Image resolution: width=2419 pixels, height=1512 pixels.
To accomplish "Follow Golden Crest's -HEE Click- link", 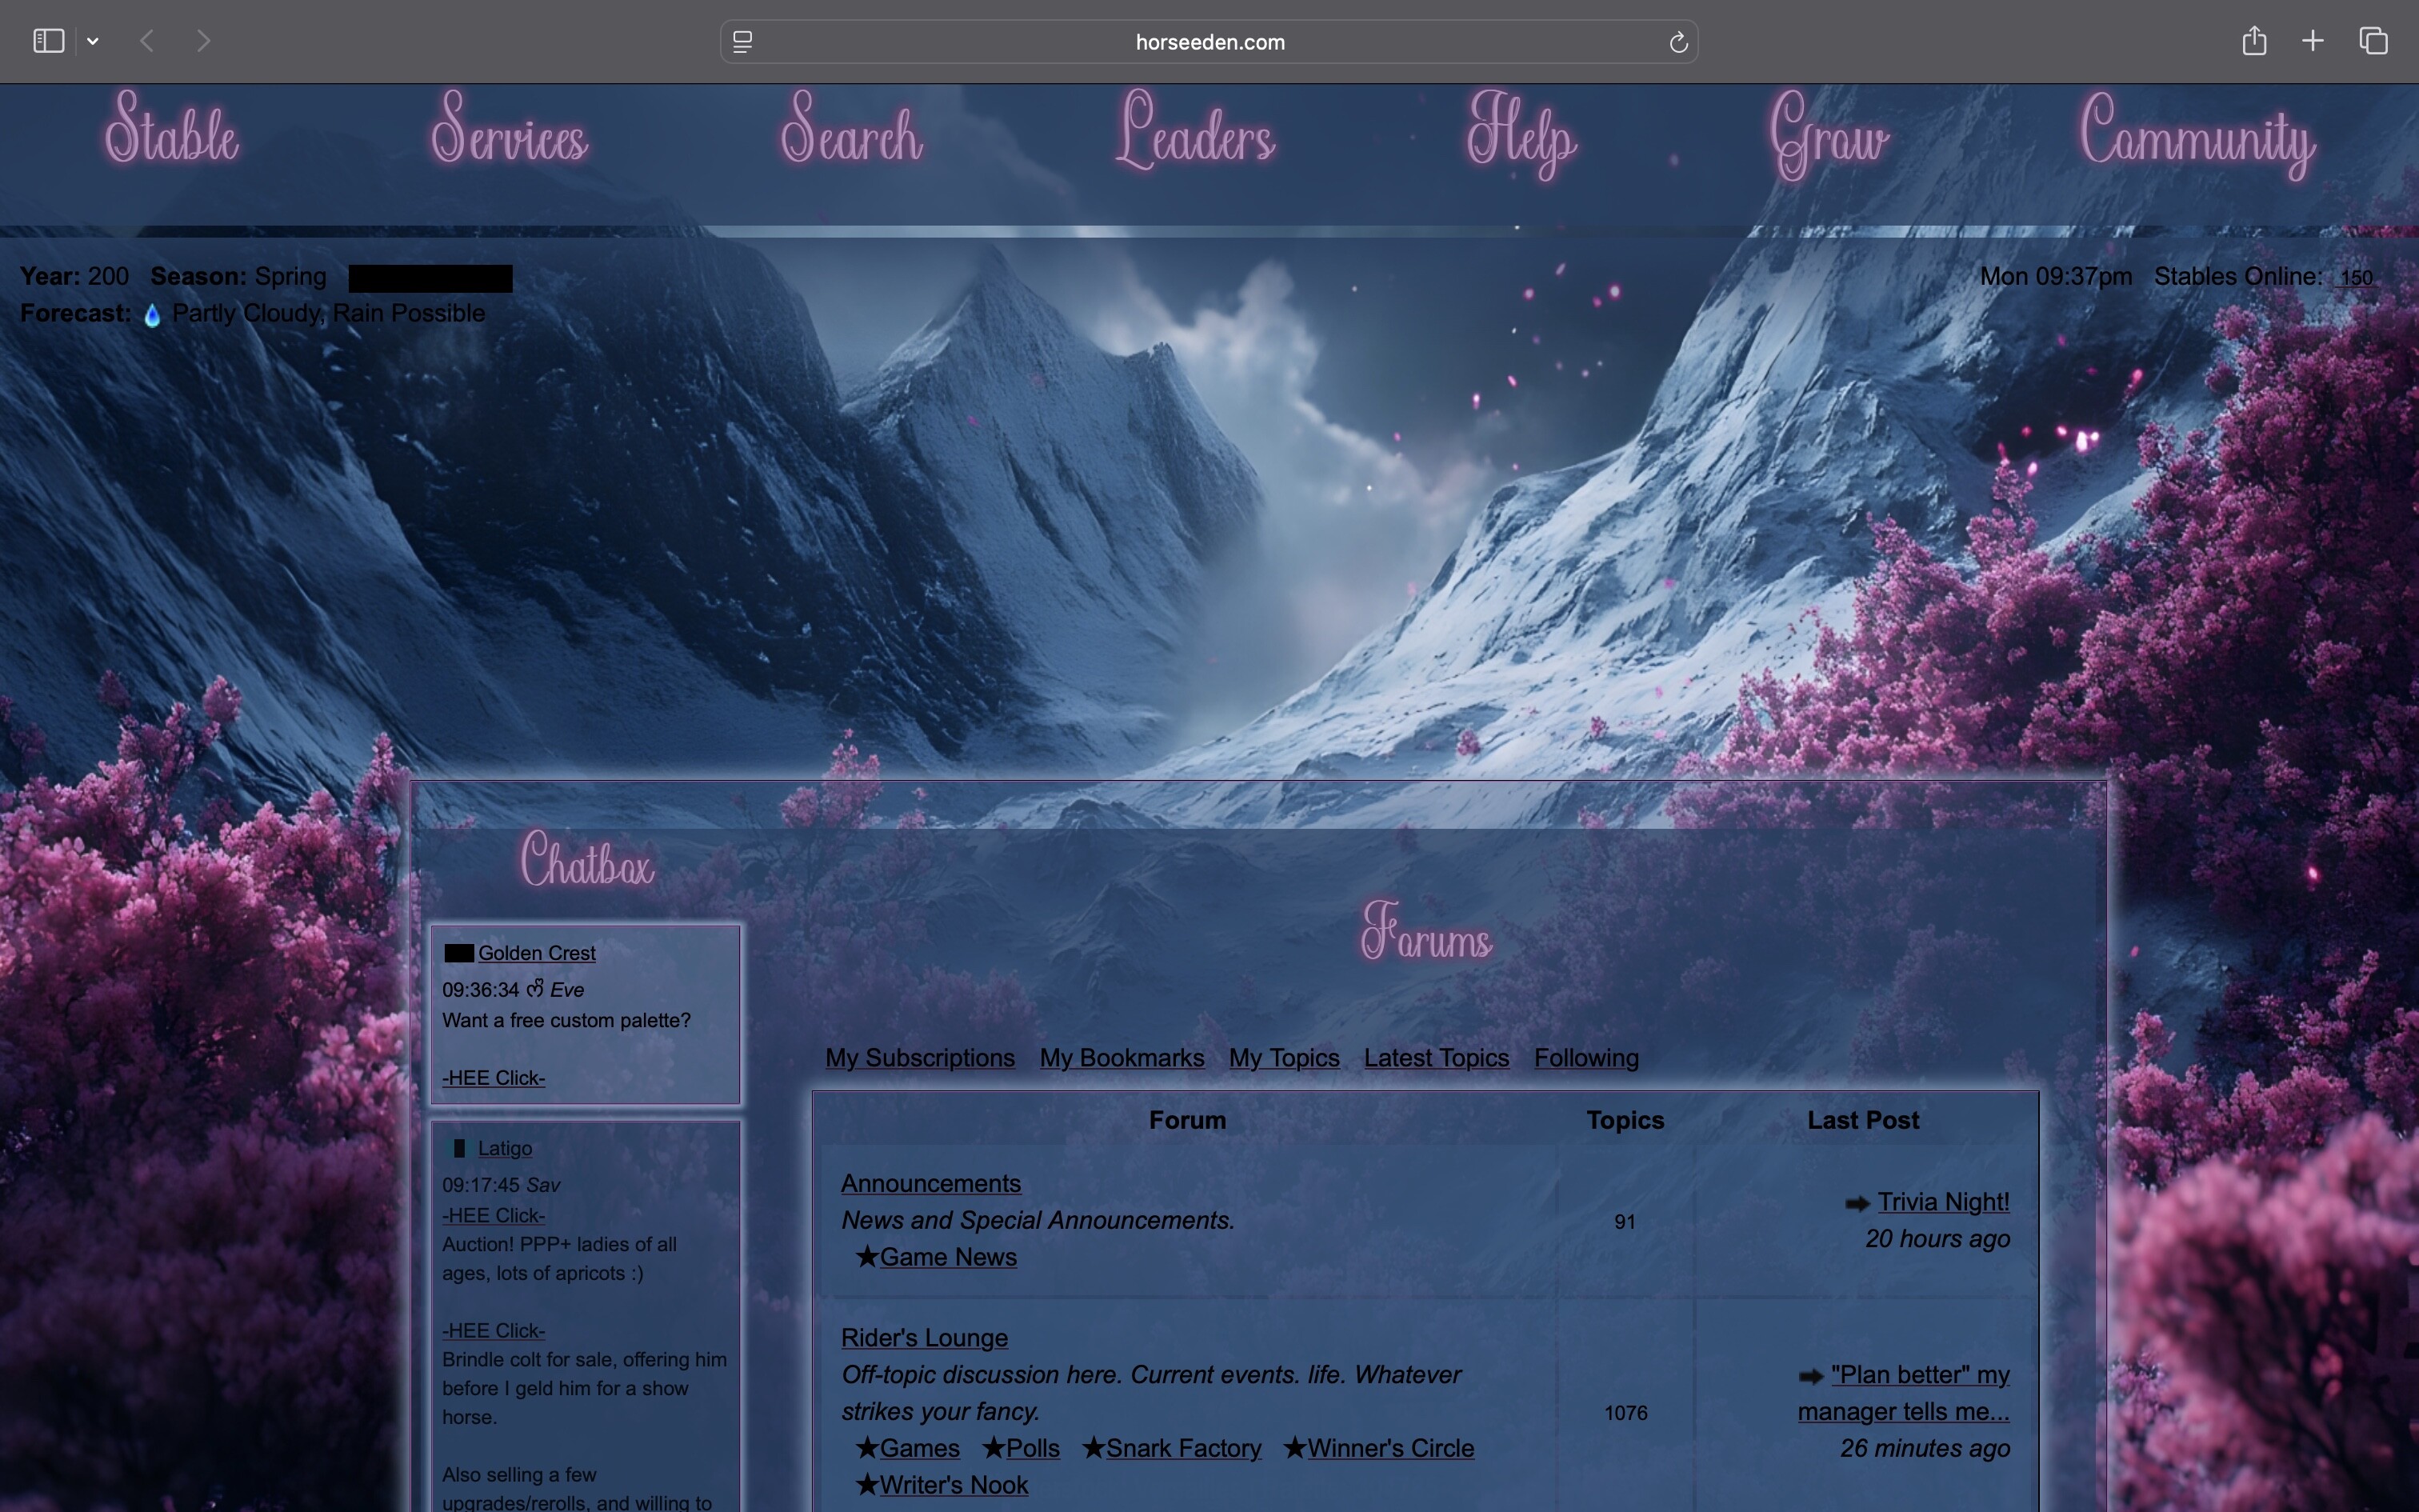I will point(494,1078).
